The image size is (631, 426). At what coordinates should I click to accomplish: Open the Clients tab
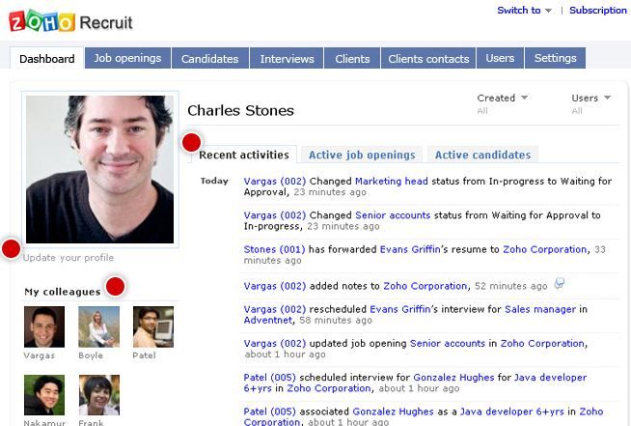tap(352, 59)
